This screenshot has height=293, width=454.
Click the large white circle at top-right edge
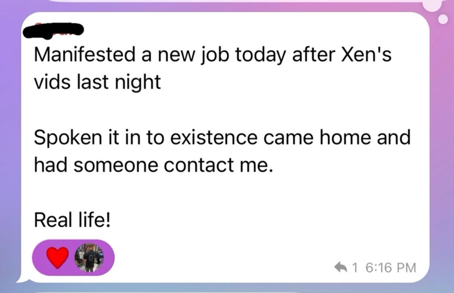(x=434, y=5)
